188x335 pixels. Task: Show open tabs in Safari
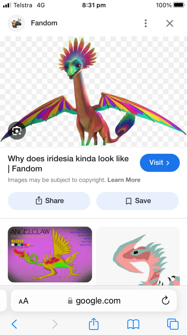[173, 324]
